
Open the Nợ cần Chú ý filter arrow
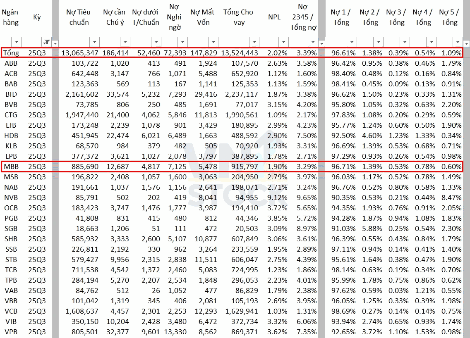[x=125, y=42]
